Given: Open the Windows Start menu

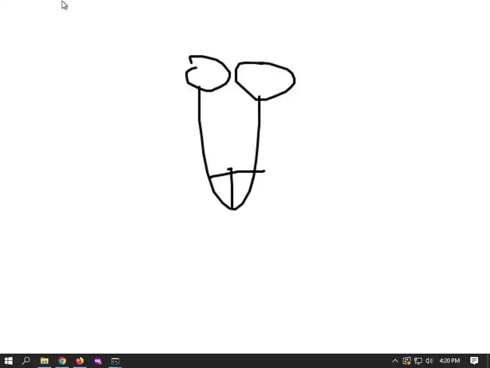Looking at the screenshot, I should (x=9, y=361).
